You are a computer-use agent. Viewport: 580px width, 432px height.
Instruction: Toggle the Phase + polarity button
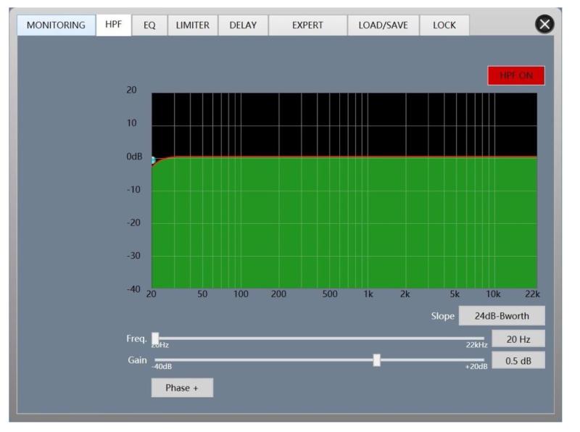(x=182, y=388)
